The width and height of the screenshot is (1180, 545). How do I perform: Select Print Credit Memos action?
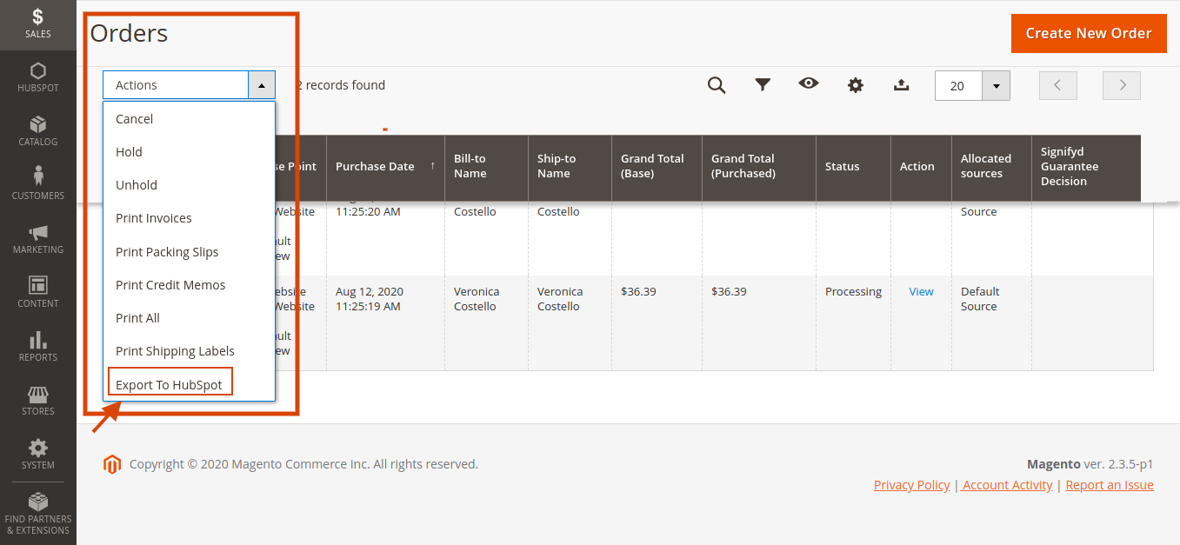coord(190,285)
